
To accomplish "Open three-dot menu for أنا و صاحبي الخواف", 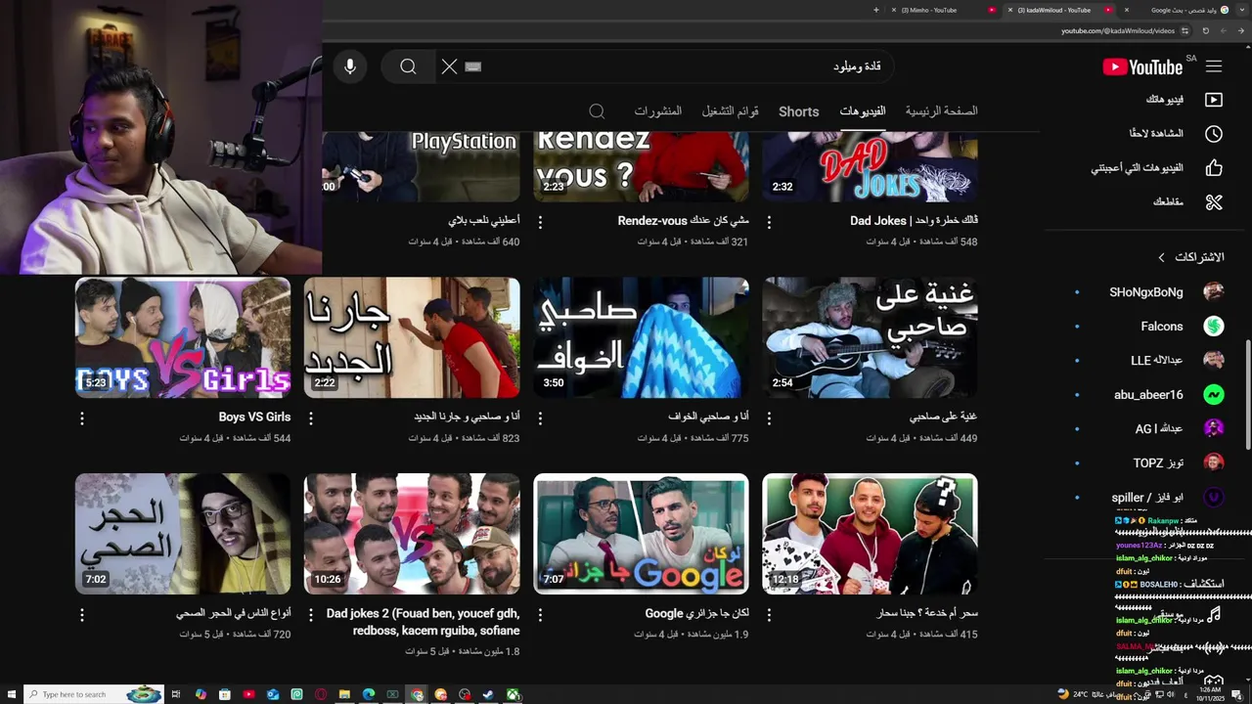I will click(x=540, y=418).
